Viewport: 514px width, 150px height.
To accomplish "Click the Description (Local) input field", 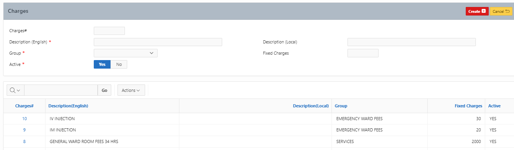I will 412,42.
